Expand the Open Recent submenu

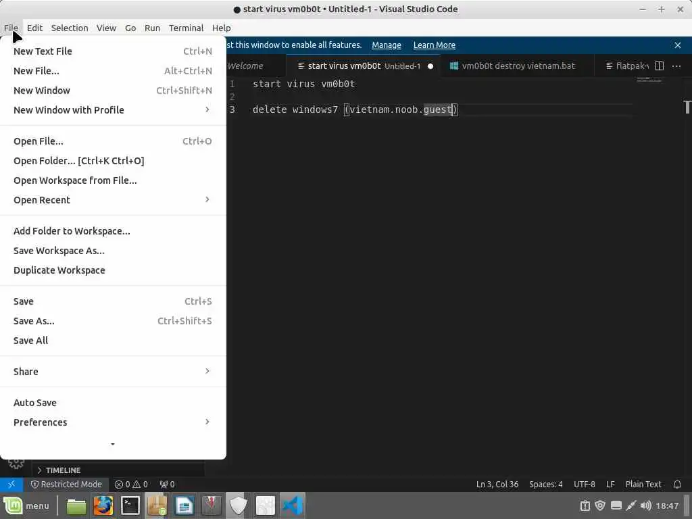[x=113, y=200]
